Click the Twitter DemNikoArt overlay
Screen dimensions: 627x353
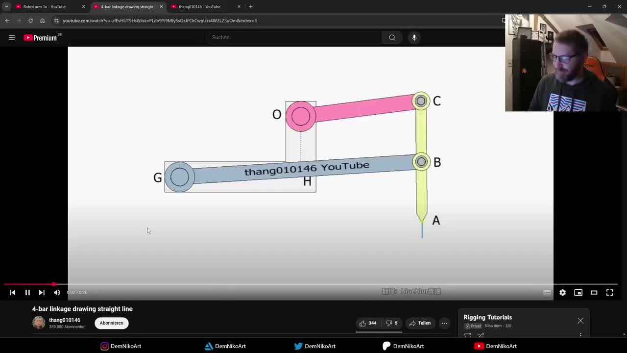click(x=315, y=346)
